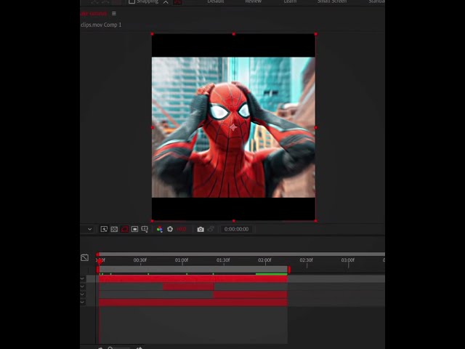Open the panel hamburger menu
Viewport: 465px width, 349px height.
[x=114, y=14]
